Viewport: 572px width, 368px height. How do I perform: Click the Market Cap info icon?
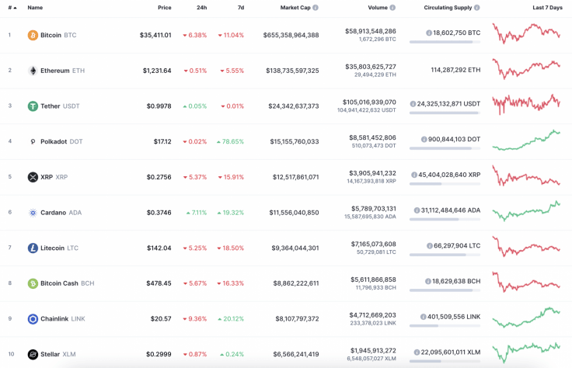(316, 8)
